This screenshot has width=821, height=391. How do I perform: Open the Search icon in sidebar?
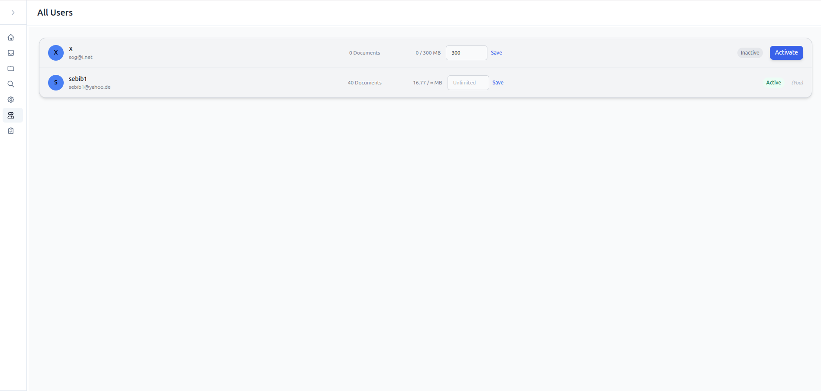(11, 84)
